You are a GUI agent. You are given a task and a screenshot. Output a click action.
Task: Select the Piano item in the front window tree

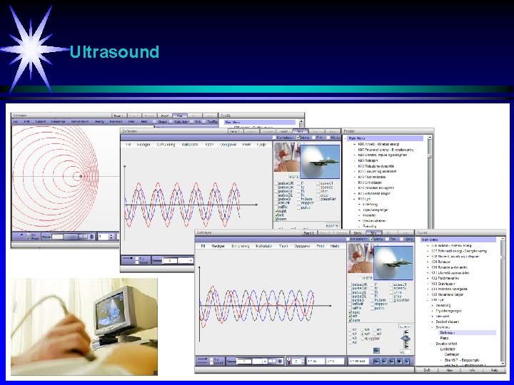tap(444, 338)
